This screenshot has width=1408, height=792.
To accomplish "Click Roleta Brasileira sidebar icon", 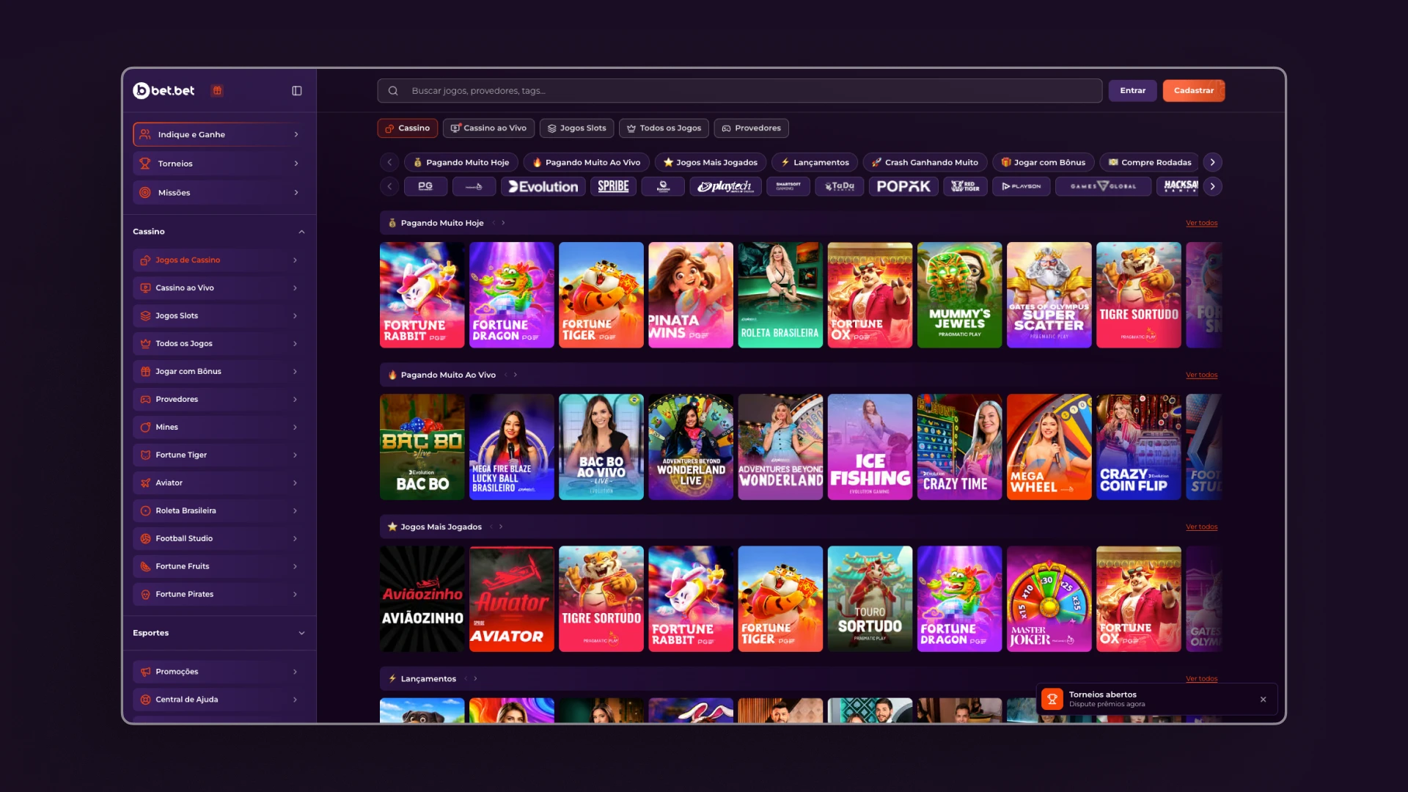I will [x=145, y=511].
